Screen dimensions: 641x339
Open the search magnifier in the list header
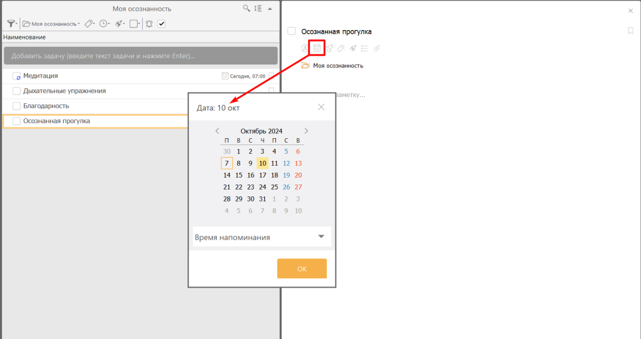coord(247,9)
